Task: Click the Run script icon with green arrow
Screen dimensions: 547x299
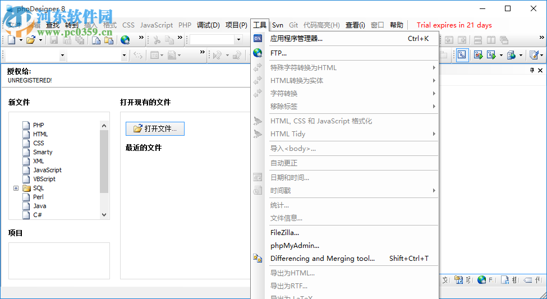Action: (491, 55)
